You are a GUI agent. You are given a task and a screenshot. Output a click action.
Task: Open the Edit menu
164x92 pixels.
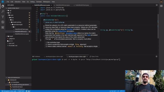[12, 2]
